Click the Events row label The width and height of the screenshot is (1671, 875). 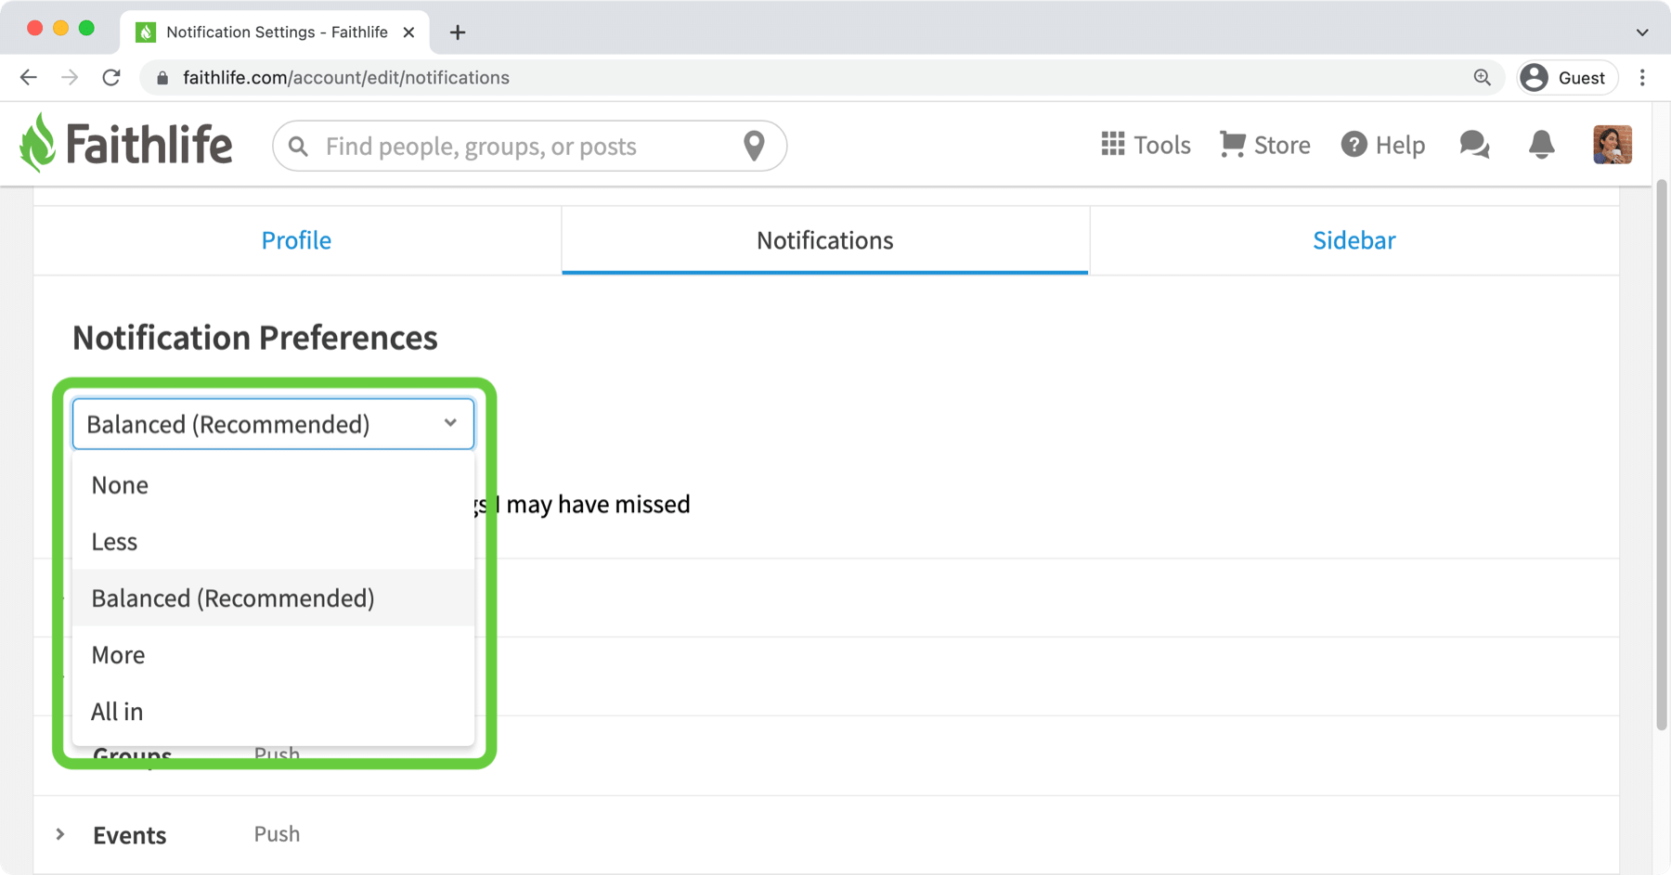click(129, 835)
